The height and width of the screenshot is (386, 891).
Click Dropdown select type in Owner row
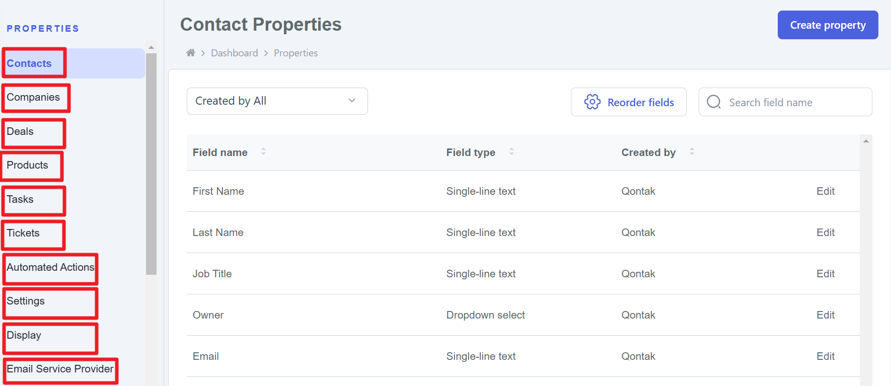485,315
